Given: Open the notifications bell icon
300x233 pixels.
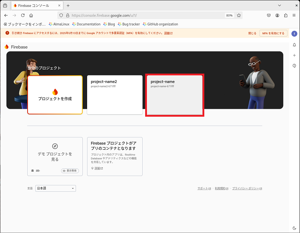Looking at the screenshot, I should [x=294, y=45].
